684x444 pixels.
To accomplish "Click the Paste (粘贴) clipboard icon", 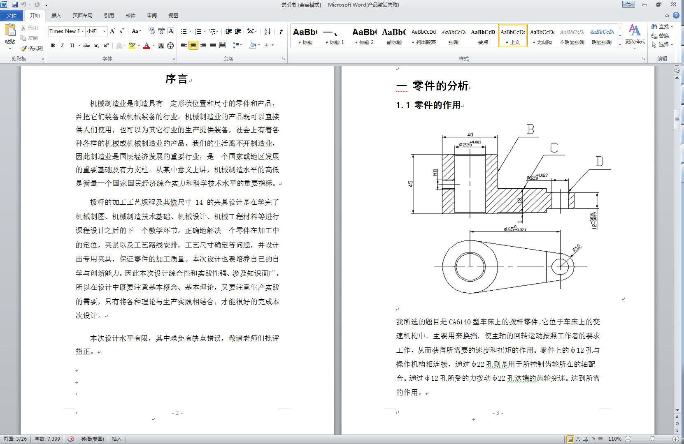I will click(x=10, y=30).
